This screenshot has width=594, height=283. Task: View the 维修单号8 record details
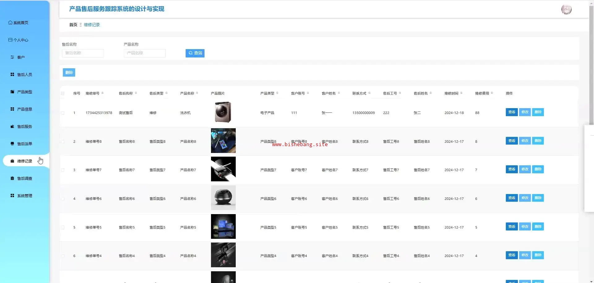click(x=512, y=141)
